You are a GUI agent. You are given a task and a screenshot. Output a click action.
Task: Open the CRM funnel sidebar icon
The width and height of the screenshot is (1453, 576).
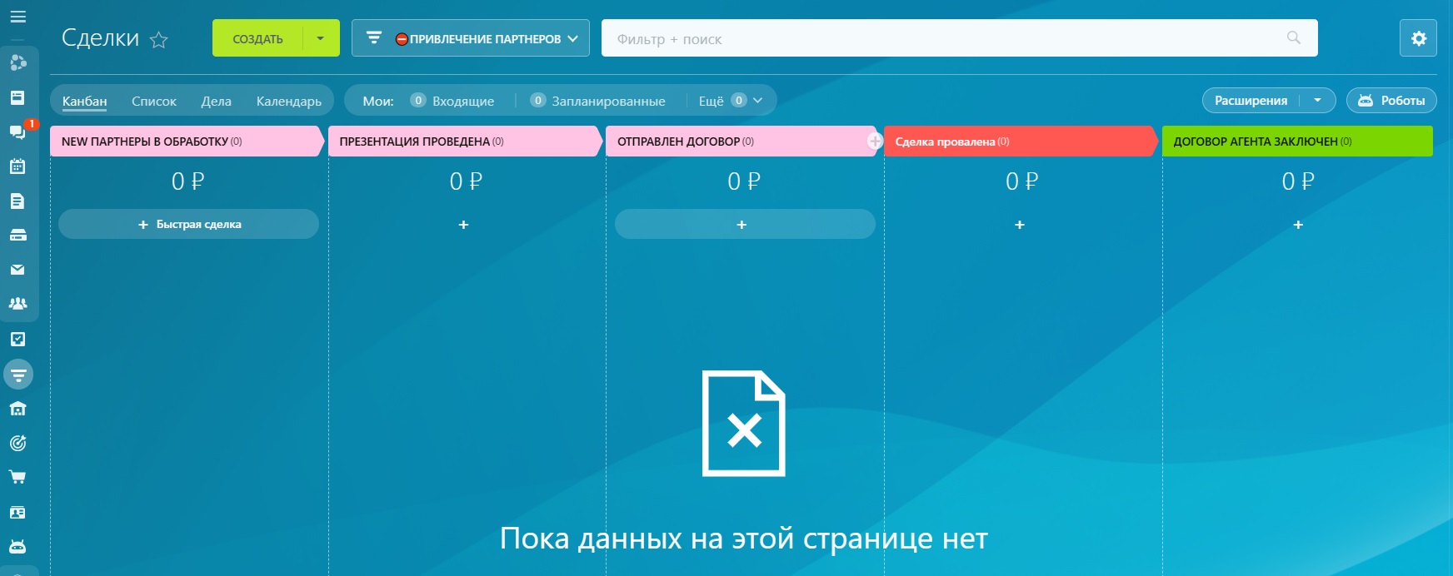(x=18, y=375)
